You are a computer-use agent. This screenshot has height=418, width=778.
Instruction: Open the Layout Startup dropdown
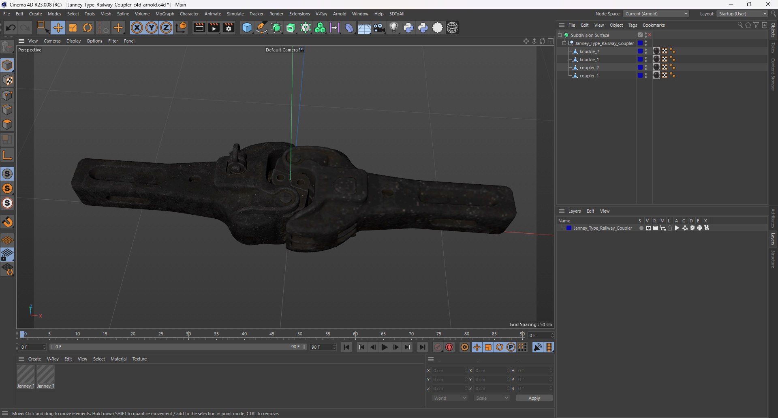742,14
